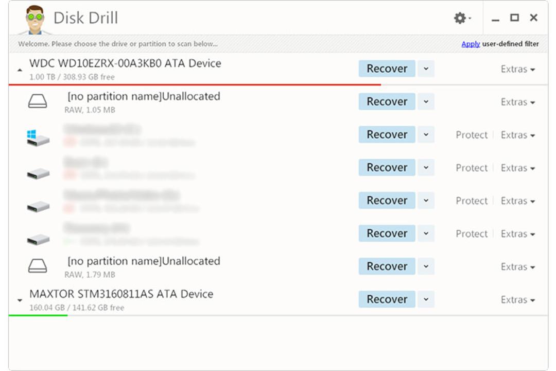Click Protect for the Windows system partition
Screen dimensions: 556x371
click(x=472, y=135)
